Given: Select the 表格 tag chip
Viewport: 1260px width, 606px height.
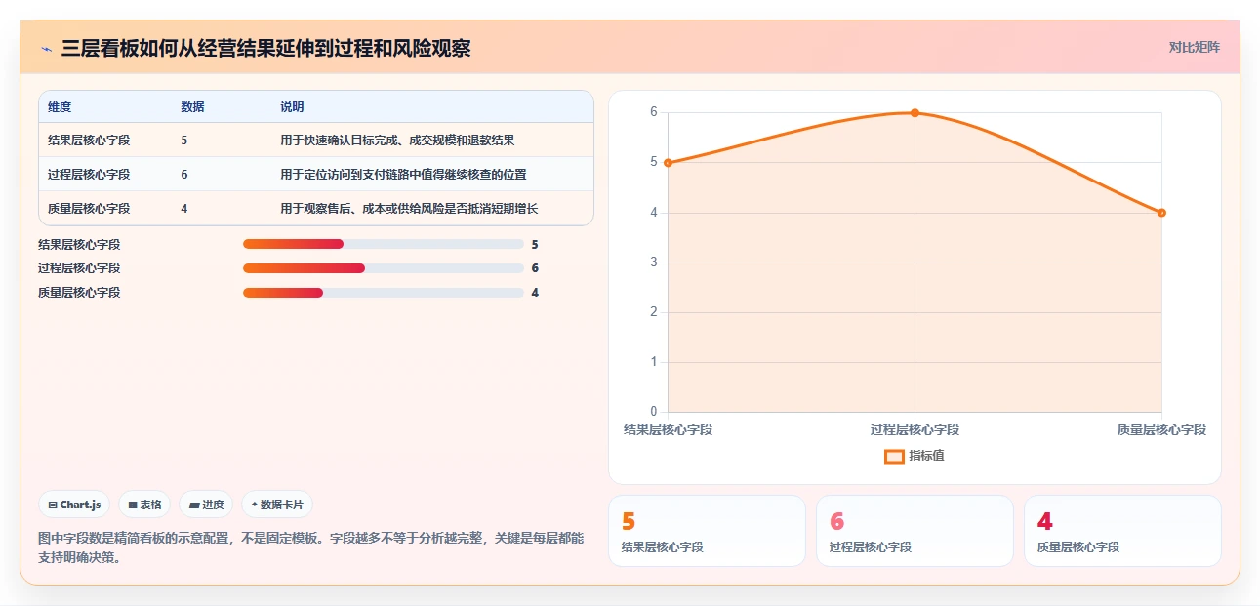Looking at the screenshot, I should click(144, 505).
